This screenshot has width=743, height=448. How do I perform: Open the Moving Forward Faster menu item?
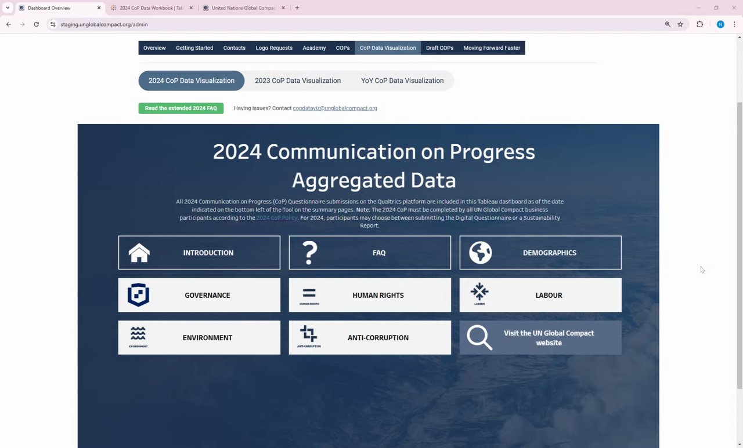click(492, 48)
